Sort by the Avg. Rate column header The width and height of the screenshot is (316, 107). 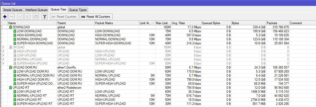(186, 23)
